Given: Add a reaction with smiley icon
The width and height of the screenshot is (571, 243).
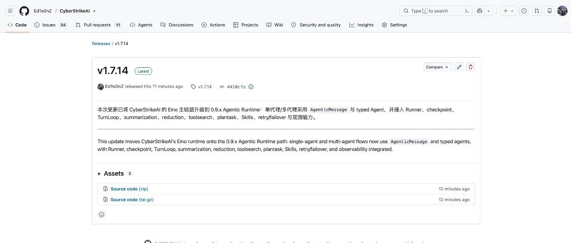Looking at the screenshot, I should (x=102, y=214).
